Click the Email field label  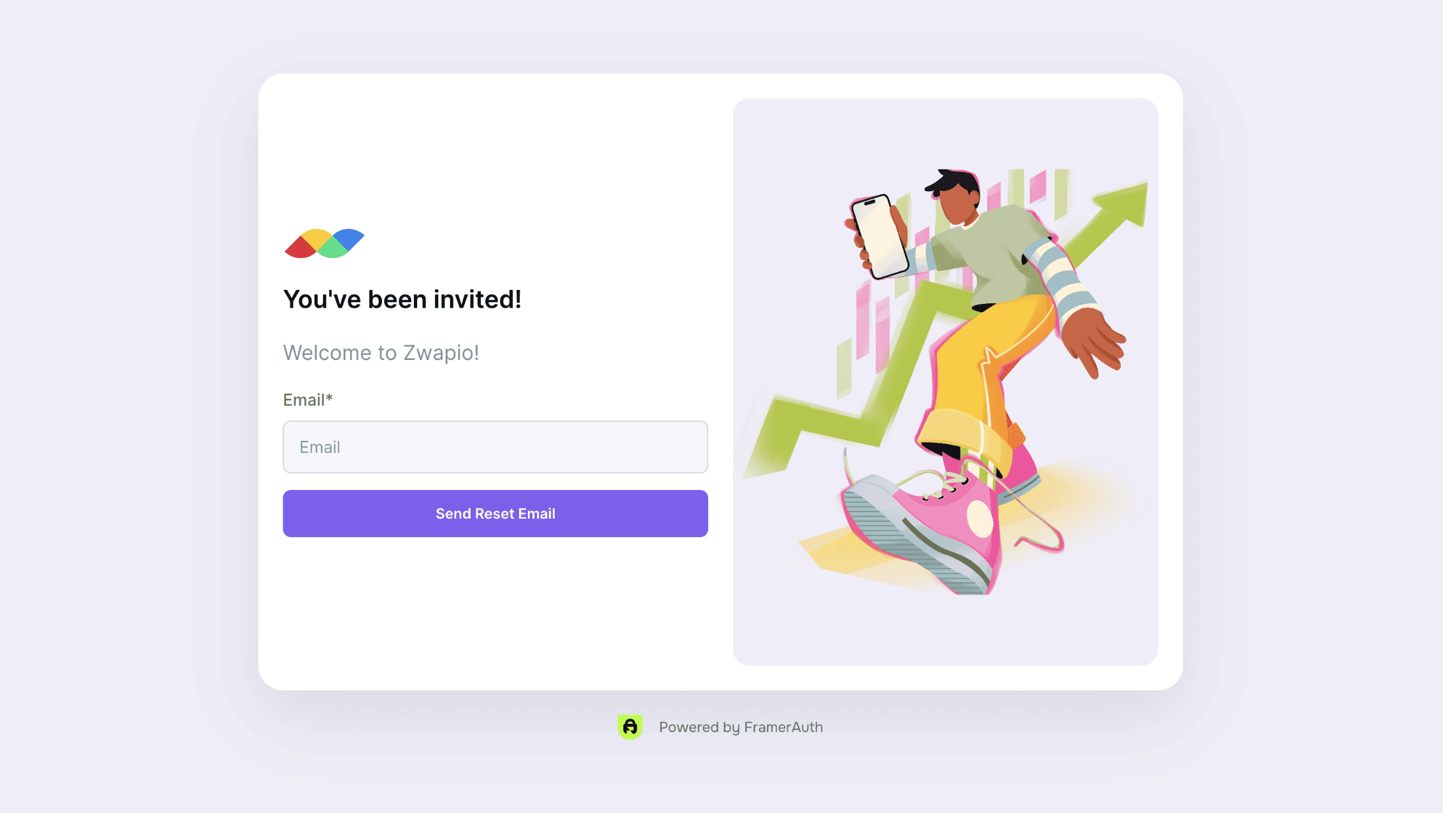coord(308,400)
